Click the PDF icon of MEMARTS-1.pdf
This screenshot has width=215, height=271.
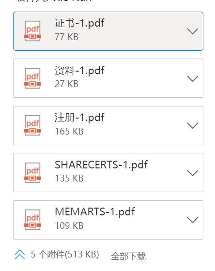coord(32,220)
